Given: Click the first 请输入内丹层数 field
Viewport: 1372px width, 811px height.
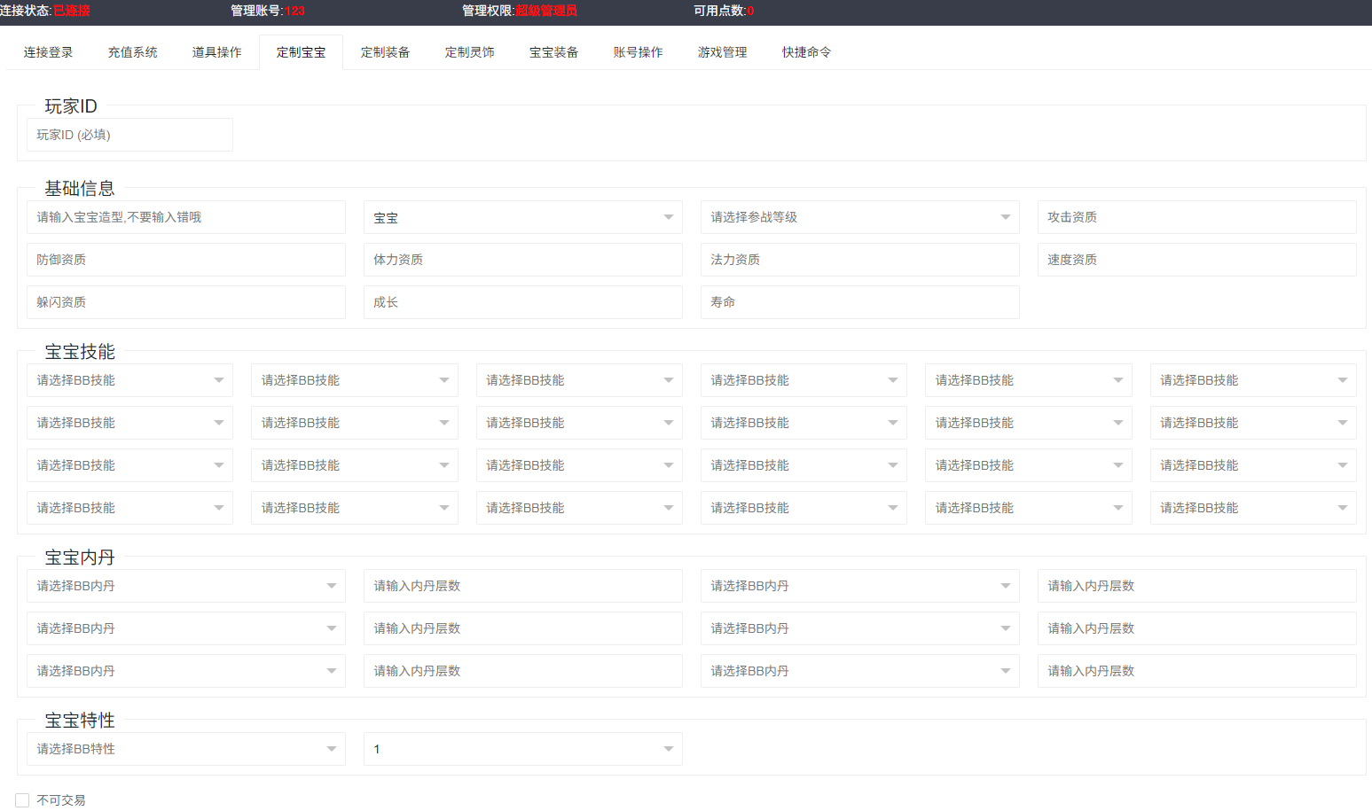Looking at the screenshot, I should coord(522,586).
